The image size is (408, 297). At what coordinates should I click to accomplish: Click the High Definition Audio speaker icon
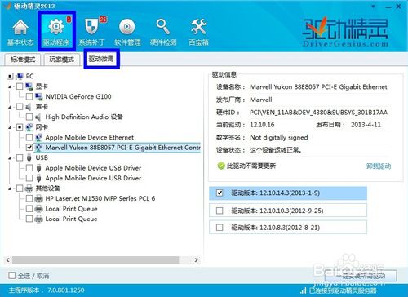coord(38,117)
